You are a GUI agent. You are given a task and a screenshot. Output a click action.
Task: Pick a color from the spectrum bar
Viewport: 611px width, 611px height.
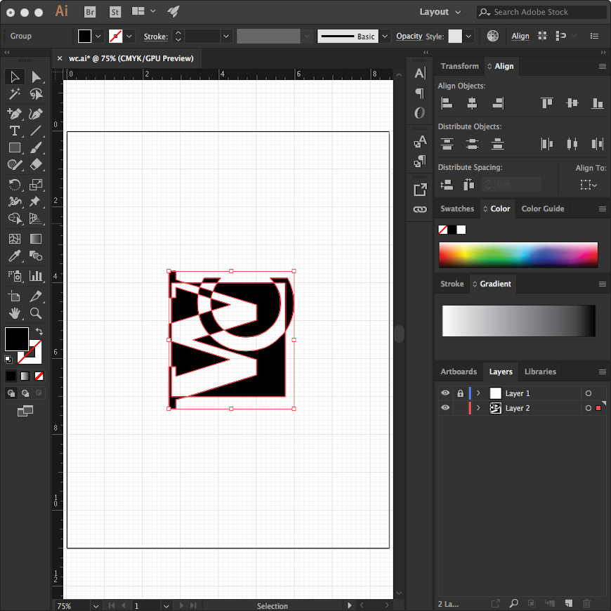point(518,254)
